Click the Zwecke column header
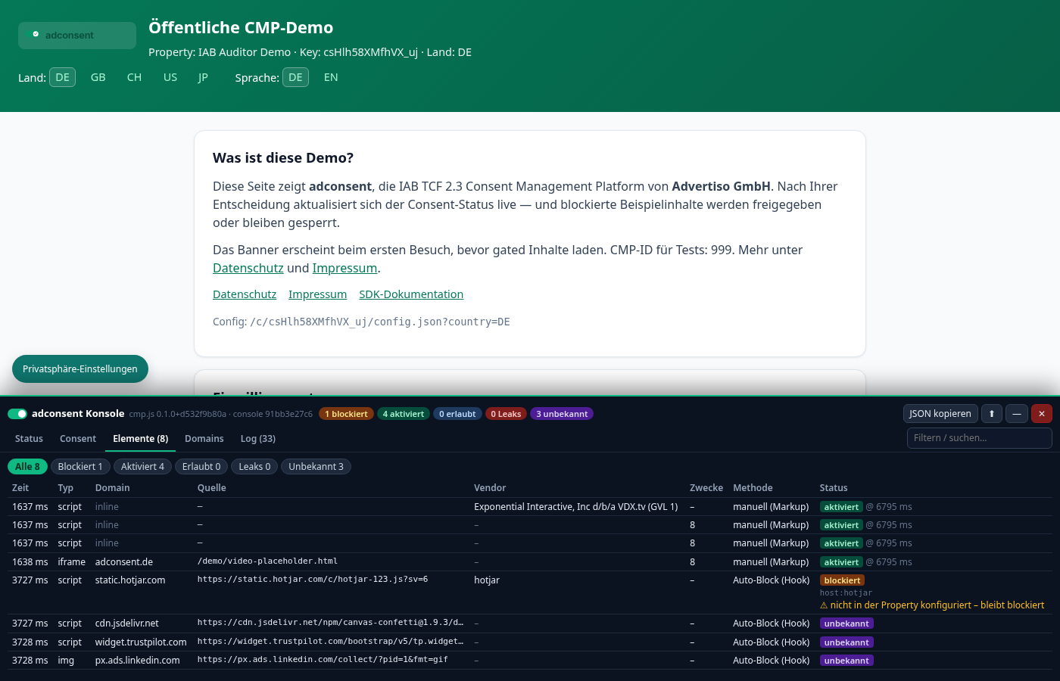Viewport: 1060px width, 681px height. coord(706,488)
